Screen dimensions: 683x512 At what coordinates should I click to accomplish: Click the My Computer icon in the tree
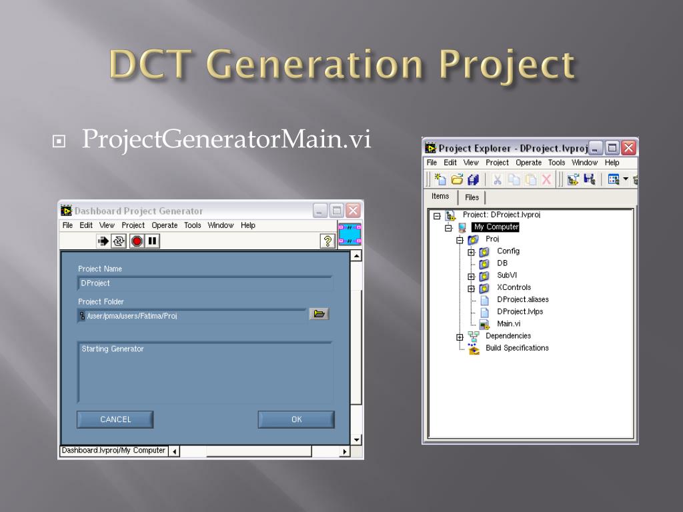[x=462, y=227]
